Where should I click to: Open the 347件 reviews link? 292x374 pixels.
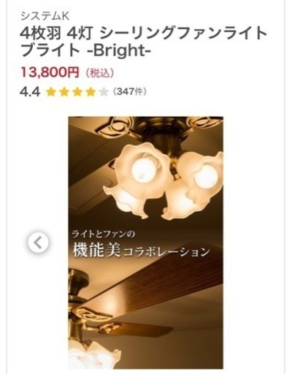pos(129,92)
